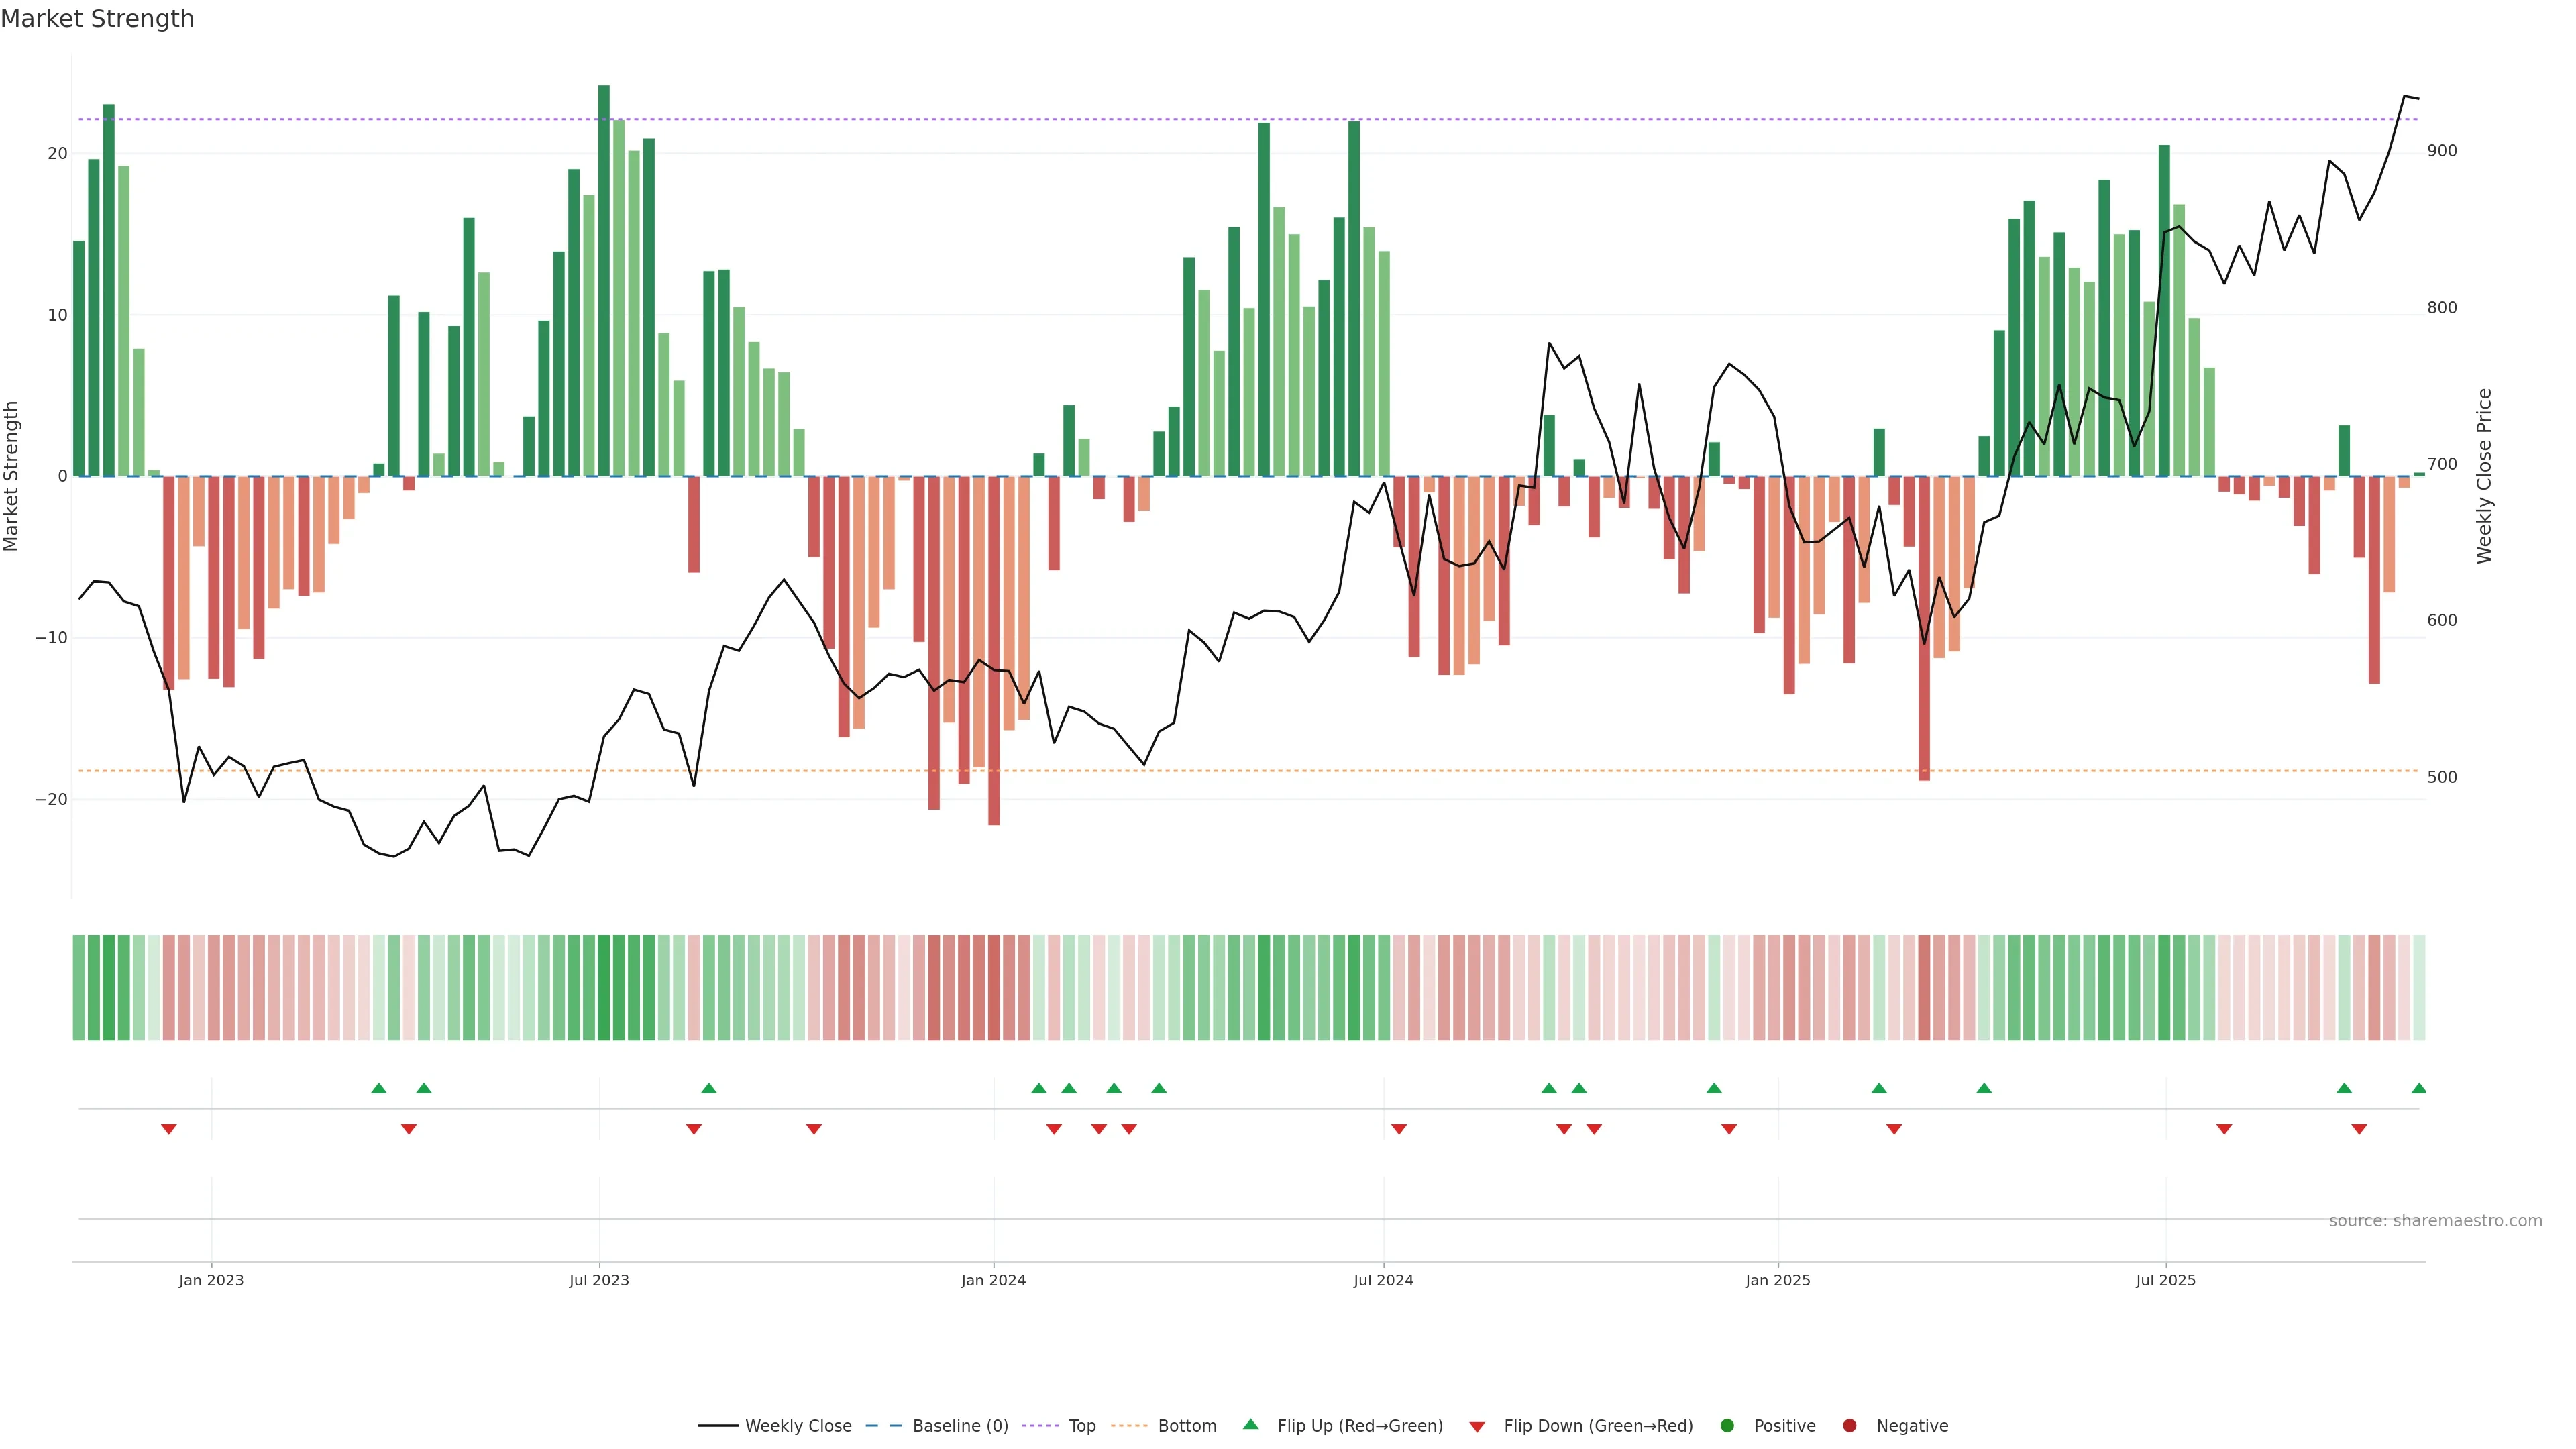Click the Market Strength chart title
Image resolution: width=2576 pixels, height=1449 pixels.
coord(97,19)
